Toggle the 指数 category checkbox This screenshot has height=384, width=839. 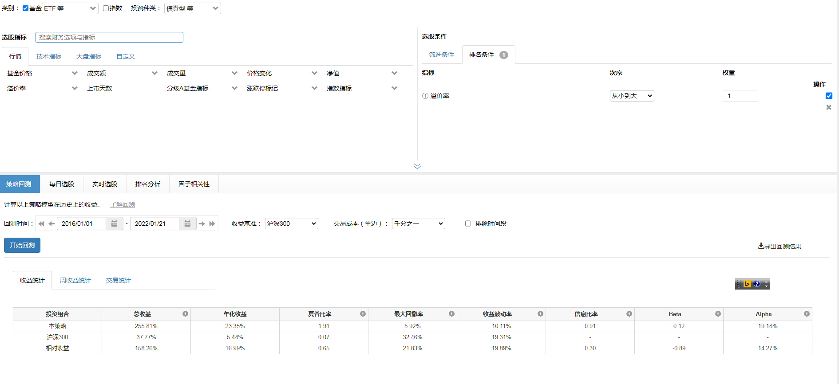tap(106, 8)
